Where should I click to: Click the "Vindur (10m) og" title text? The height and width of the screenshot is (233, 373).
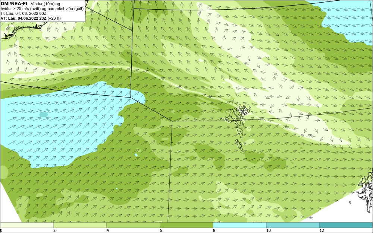coord(46,4)
